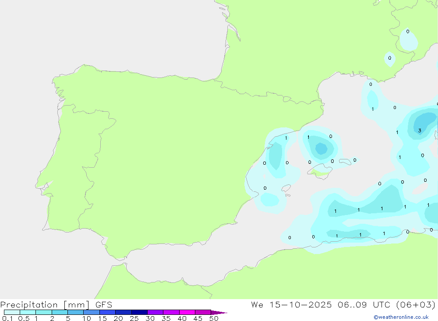Pick the 10–15 mm legend color swatch
This screenshot has width=438, height=321.
tap(92, 312)
